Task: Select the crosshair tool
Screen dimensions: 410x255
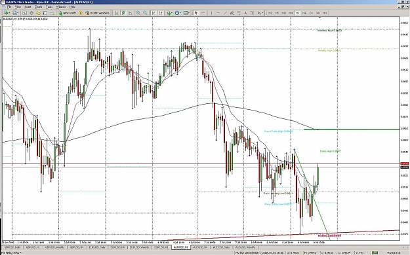Action: point(203,12)
